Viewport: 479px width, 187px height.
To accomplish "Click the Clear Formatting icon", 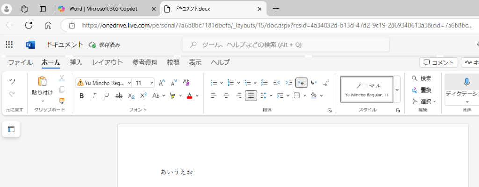I will point(186,83).
